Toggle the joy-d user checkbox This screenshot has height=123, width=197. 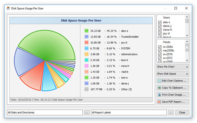tap(160, 34)
